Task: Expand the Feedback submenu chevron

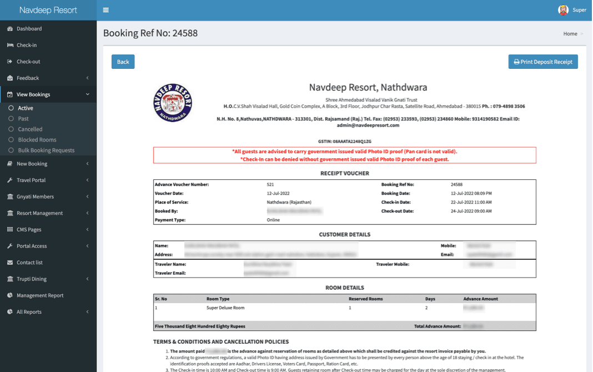Action: click(87, 78)
